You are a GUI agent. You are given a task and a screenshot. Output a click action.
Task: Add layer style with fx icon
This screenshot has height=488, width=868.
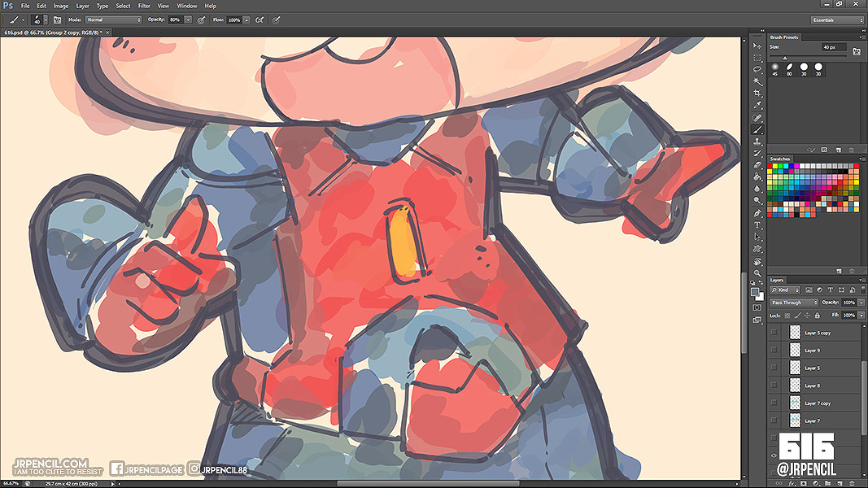click(x=792, y=484)
